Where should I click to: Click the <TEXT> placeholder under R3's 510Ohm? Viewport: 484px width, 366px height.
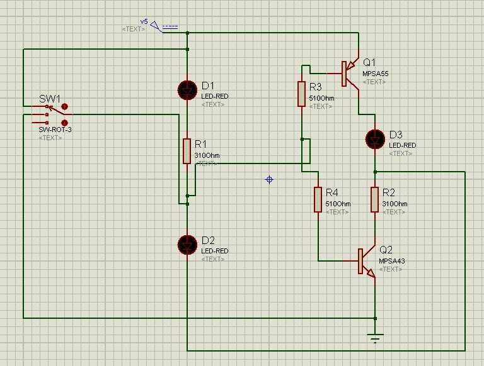pyautogui.click(x=321, y=106)
